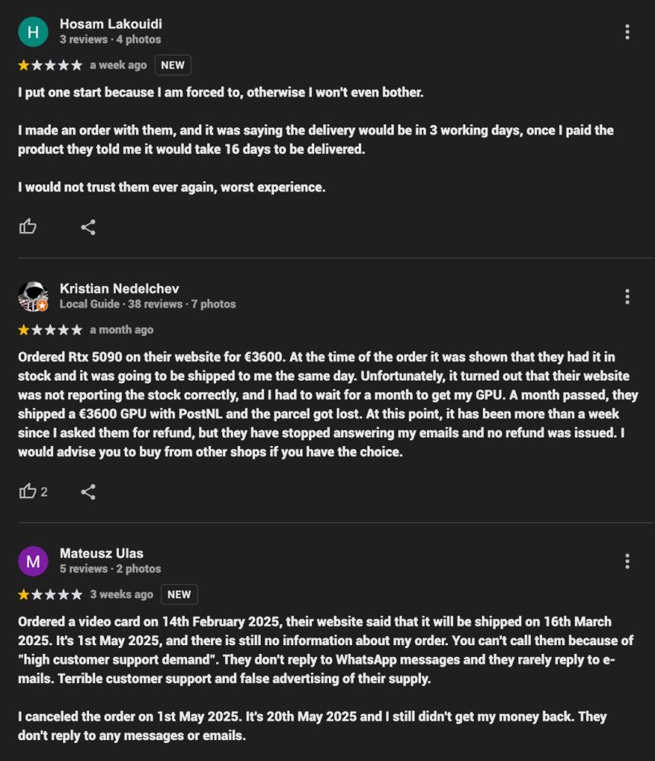Like Hosam Lakouidi's review with thumbs up

pyautogui.click(x=28, y=227)
